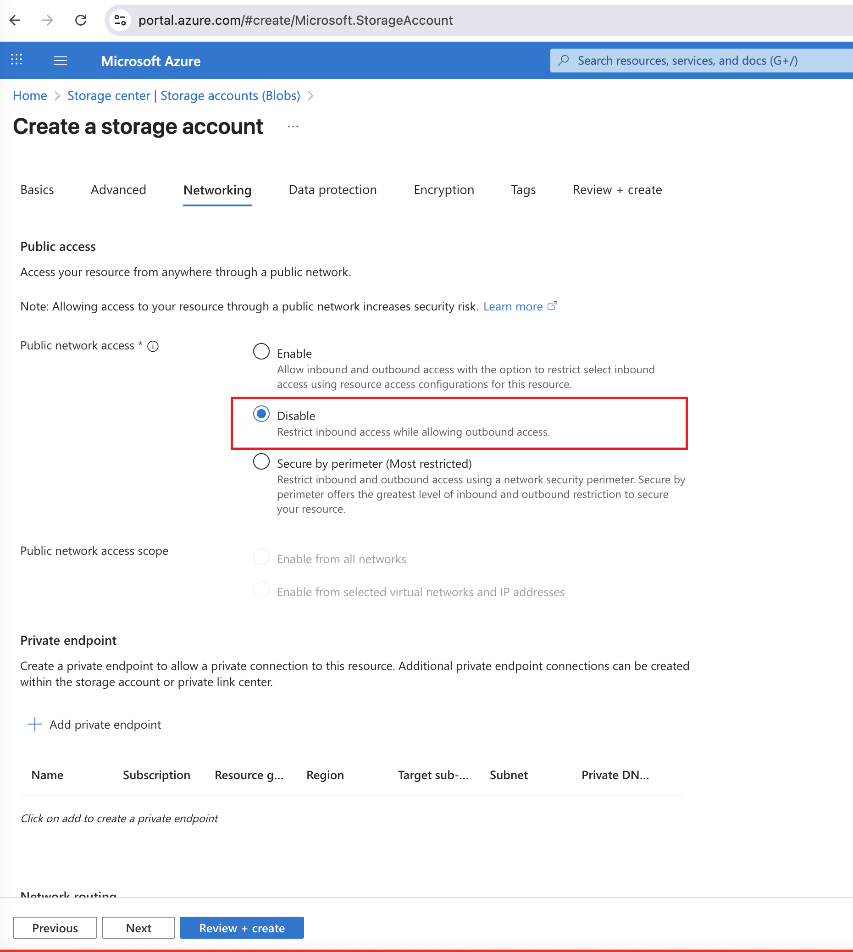Select the Disable public network access option

tap(261, 414)
